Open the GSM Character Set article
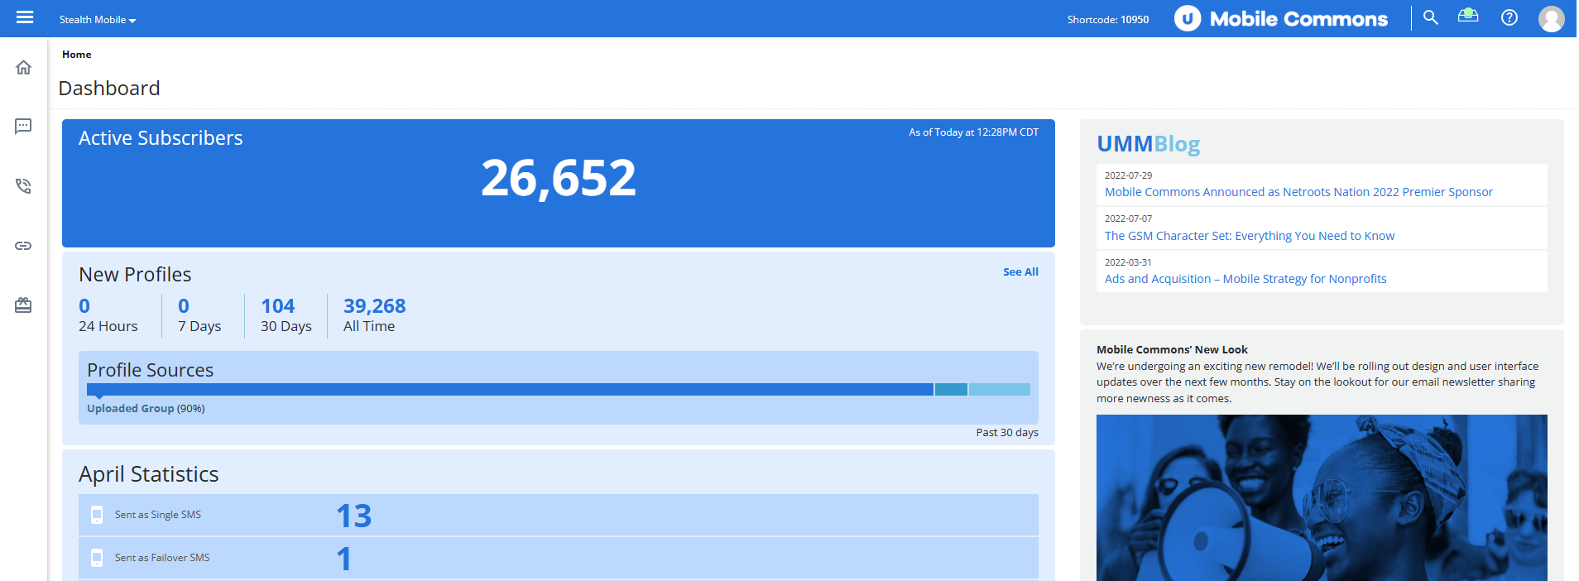Image resolution: width=1579 pixels, height=581 pixels. 1249,236
